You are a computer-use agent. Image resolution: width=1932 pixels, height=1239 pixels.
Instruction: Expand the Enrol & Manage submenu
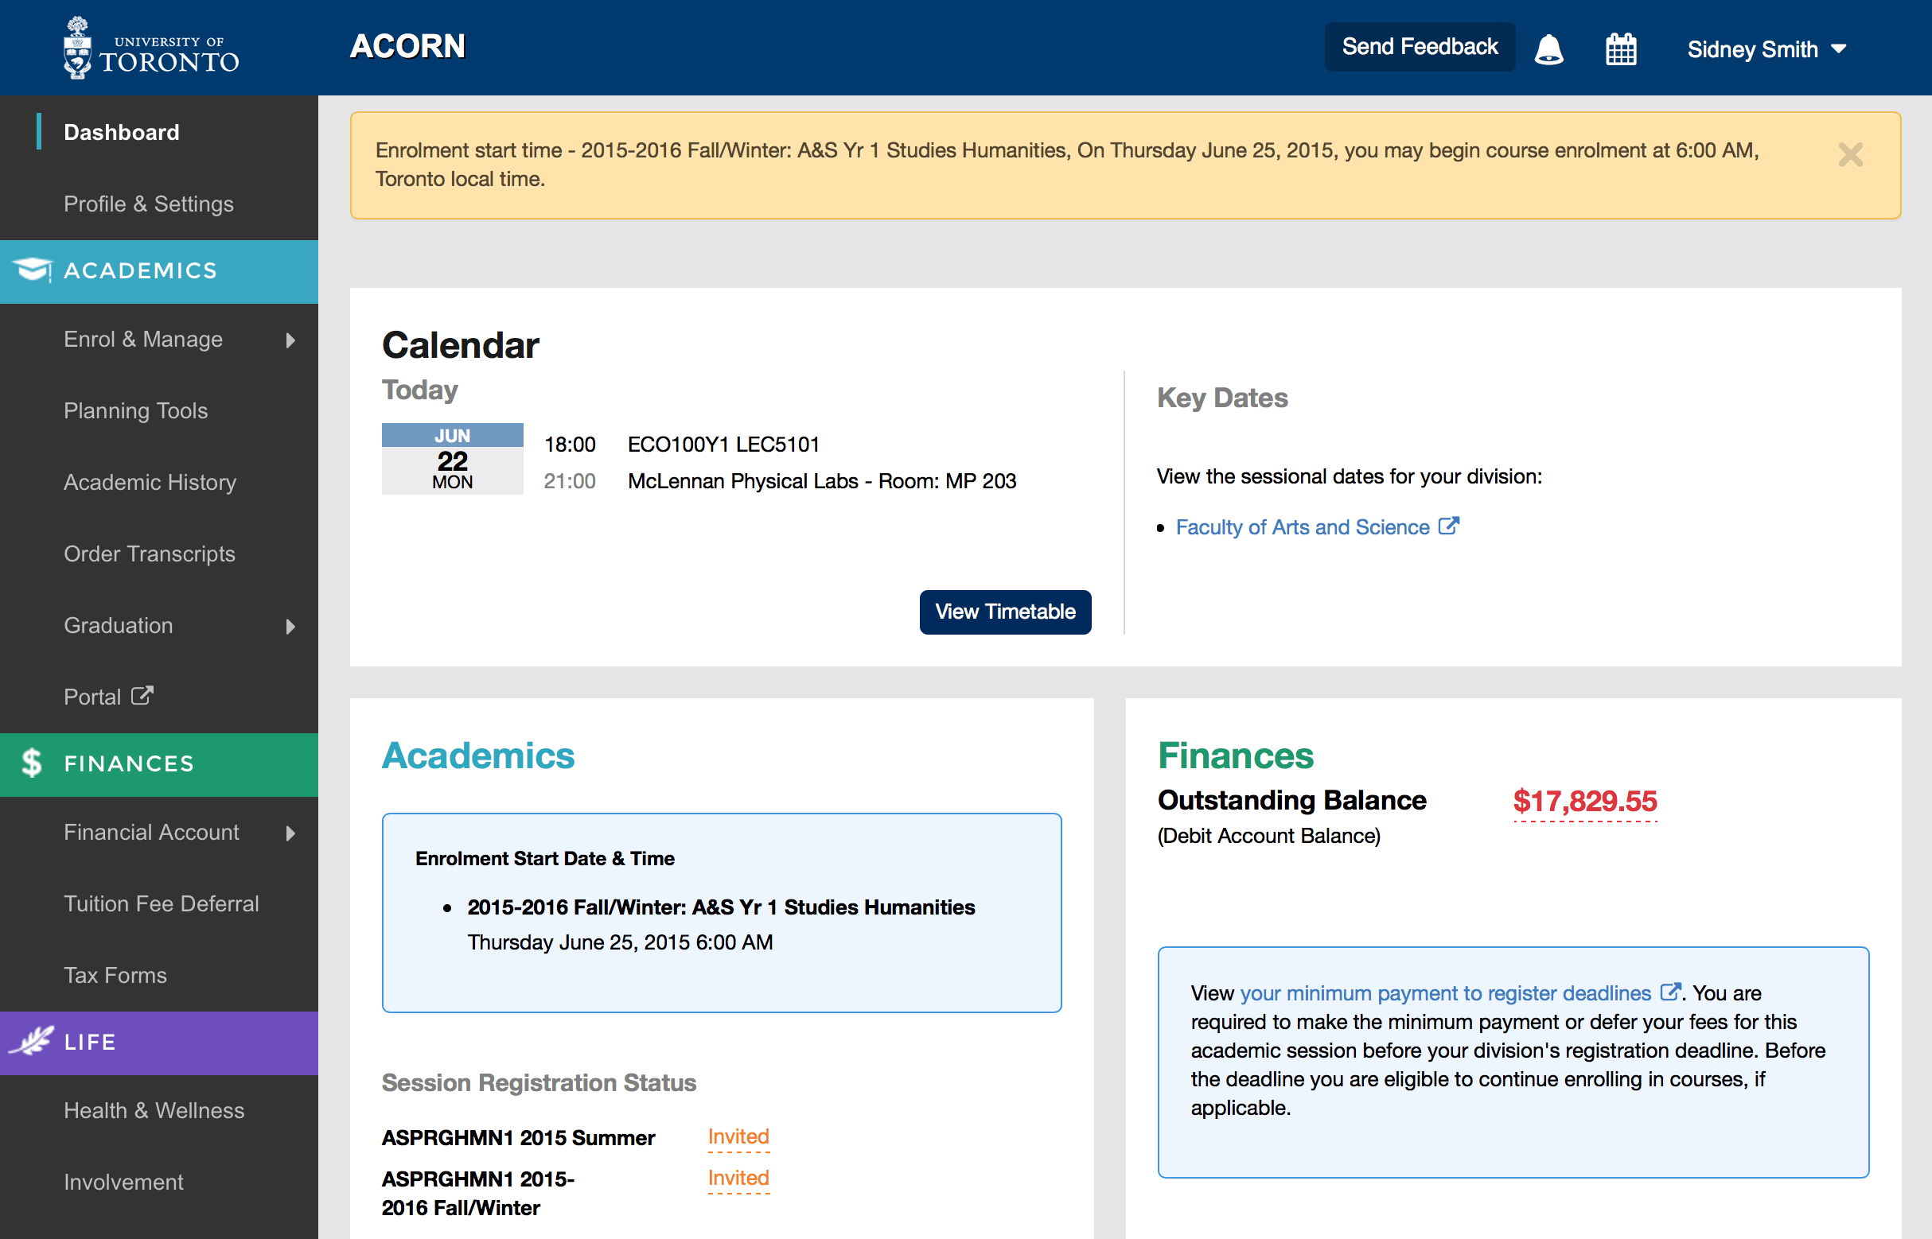click(290, 340)
